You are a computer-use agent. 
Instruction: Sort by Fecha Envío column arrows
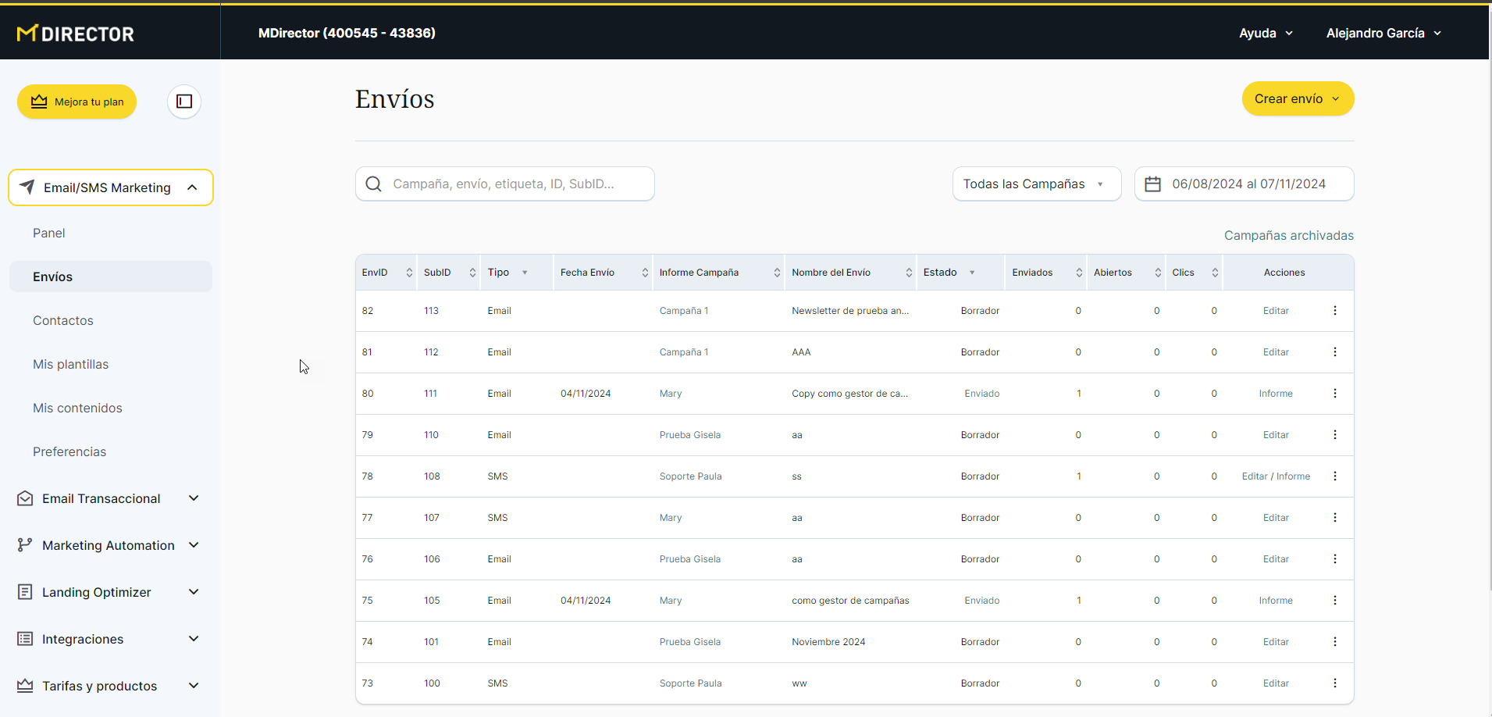click(645, 273)
